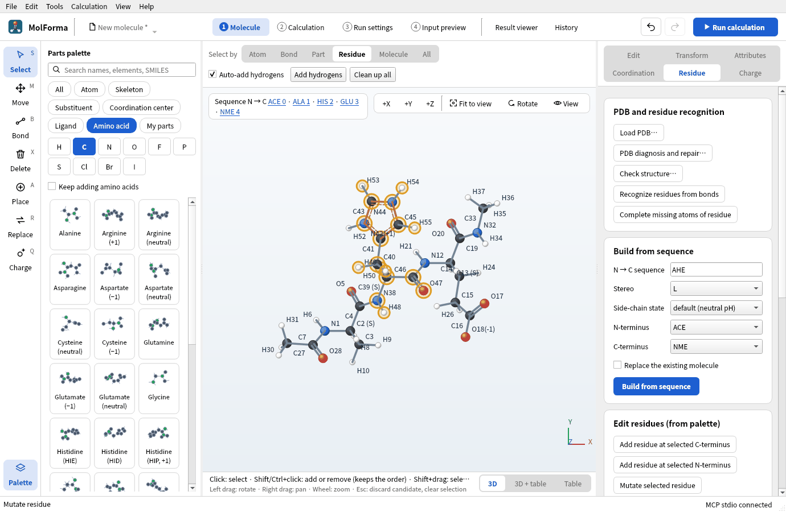
Task: Pick the Place tool
Action: (21, 193)
